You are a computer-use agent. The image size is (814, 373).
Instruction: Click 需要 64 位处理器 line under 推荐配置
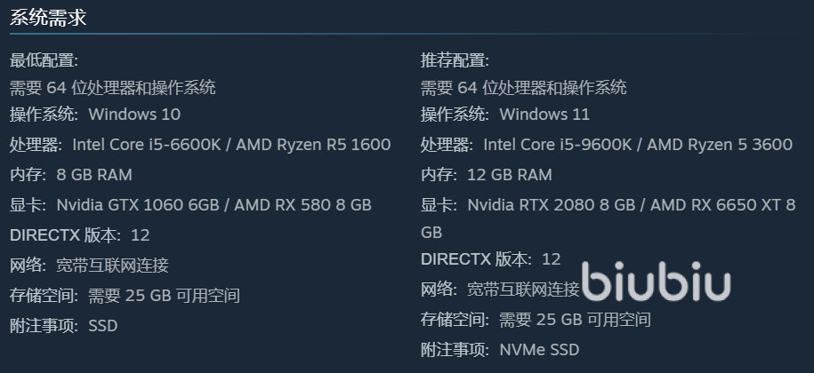pyautogui.click(x=523, y=88)
